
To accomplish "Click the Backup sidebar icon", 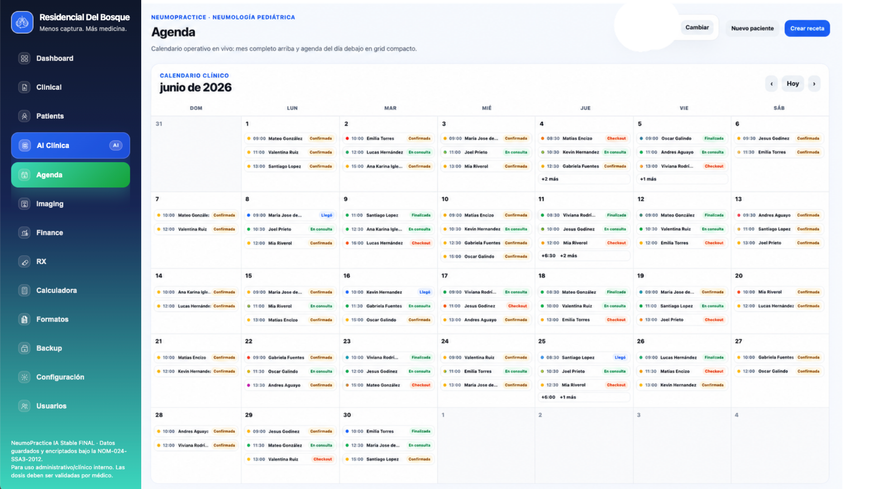I will tap(24, 348).
